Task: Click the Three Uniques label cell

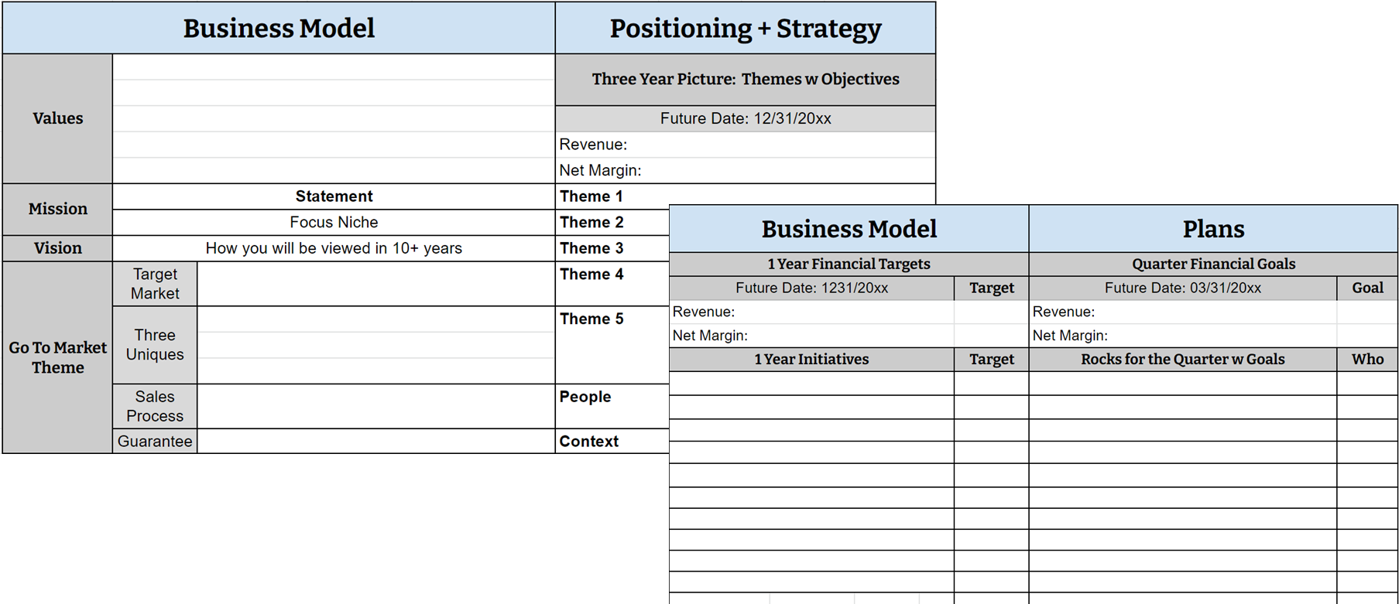Action: [155, 345]
